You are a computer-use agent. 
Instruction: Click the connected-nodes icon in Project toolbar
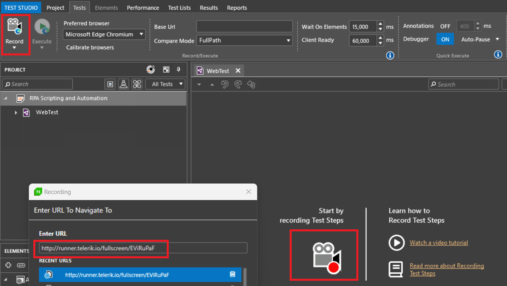click(137, 84)
